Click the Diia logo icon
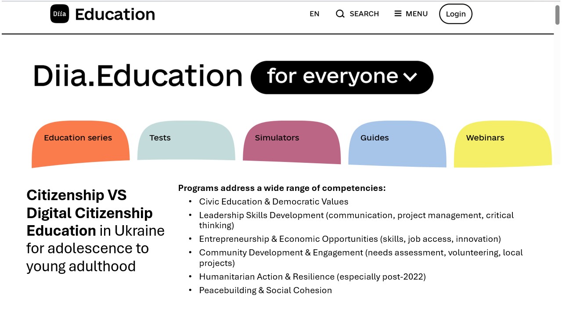 [x=60, y=14]
